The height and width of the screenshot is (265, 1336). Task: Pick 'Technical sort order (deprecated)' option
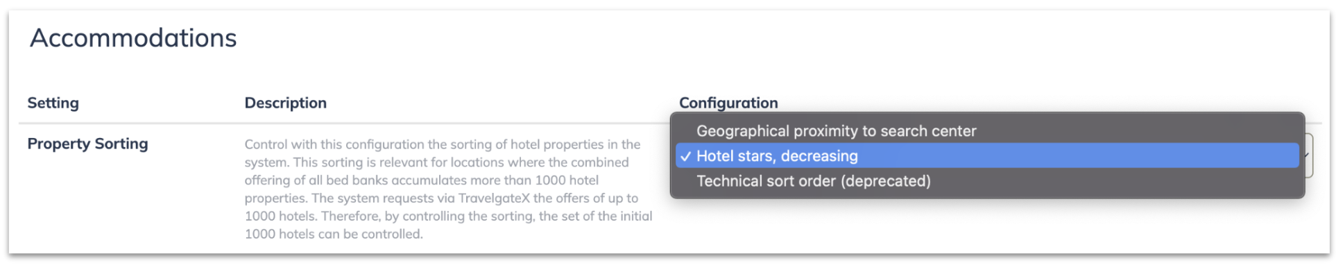click(987, 181)
